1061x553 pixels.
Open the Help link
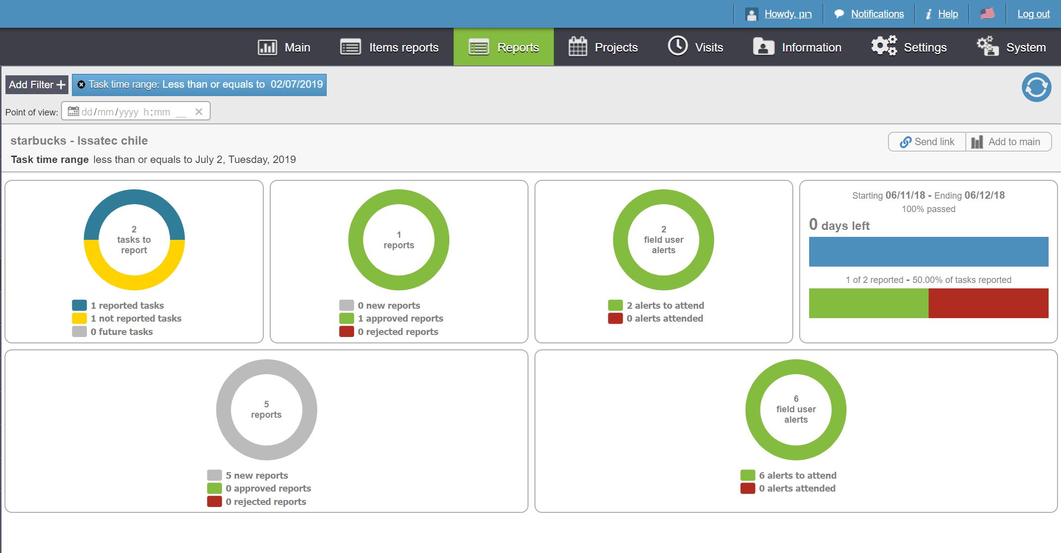pos(947,14)
